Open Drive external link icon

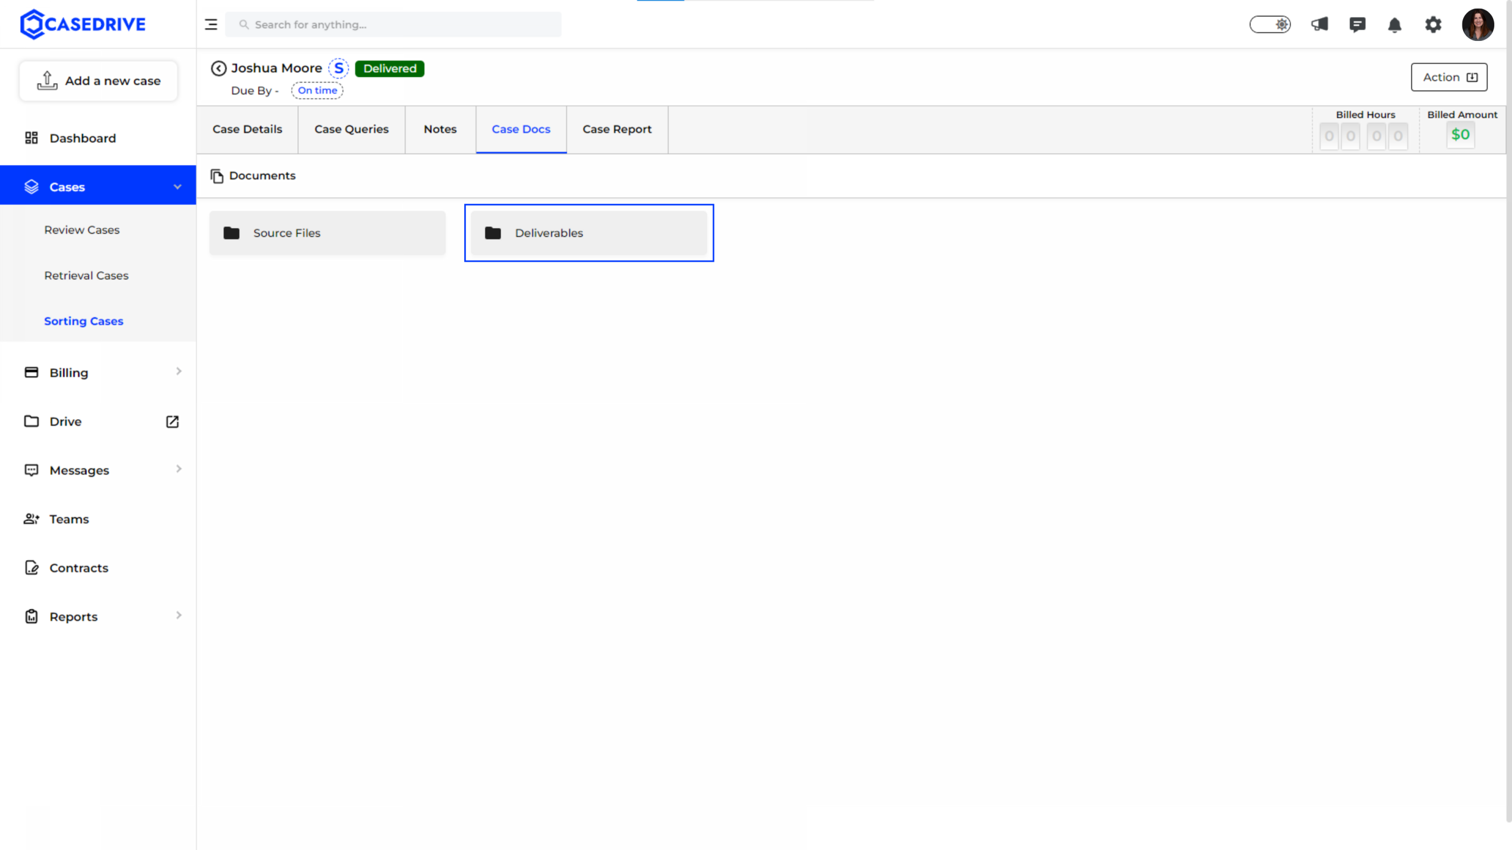pos(172,422)
